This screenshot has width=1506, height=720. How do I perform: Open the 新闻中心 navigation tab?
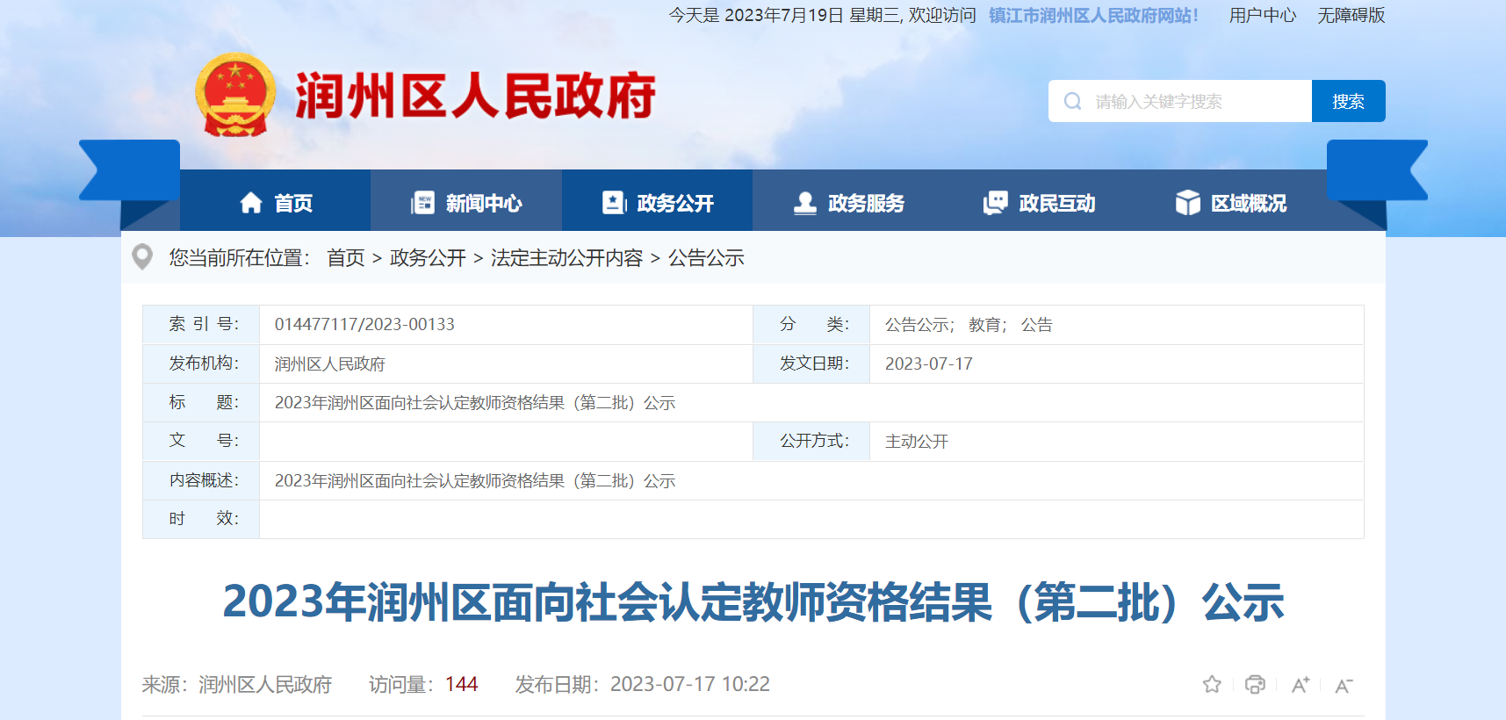click(466, 200)
